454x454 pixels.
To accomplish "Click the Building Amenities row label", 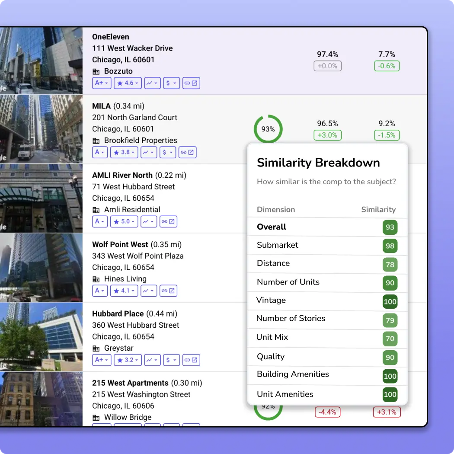I will tap(293, 374).
